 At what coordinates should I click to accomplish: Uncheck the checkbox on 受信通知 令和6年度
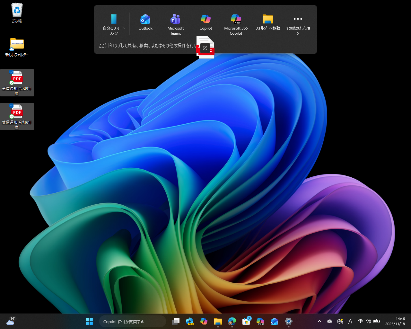pyautogui.click(x=12, y=106)
